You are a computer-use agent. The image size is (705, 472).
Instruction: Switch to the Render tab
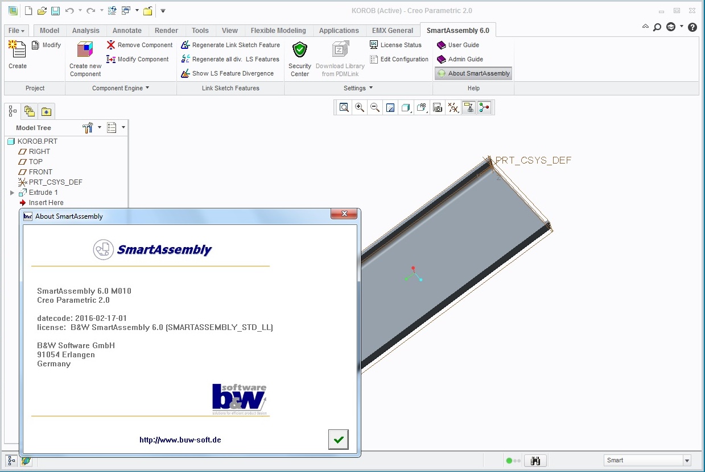166,31
